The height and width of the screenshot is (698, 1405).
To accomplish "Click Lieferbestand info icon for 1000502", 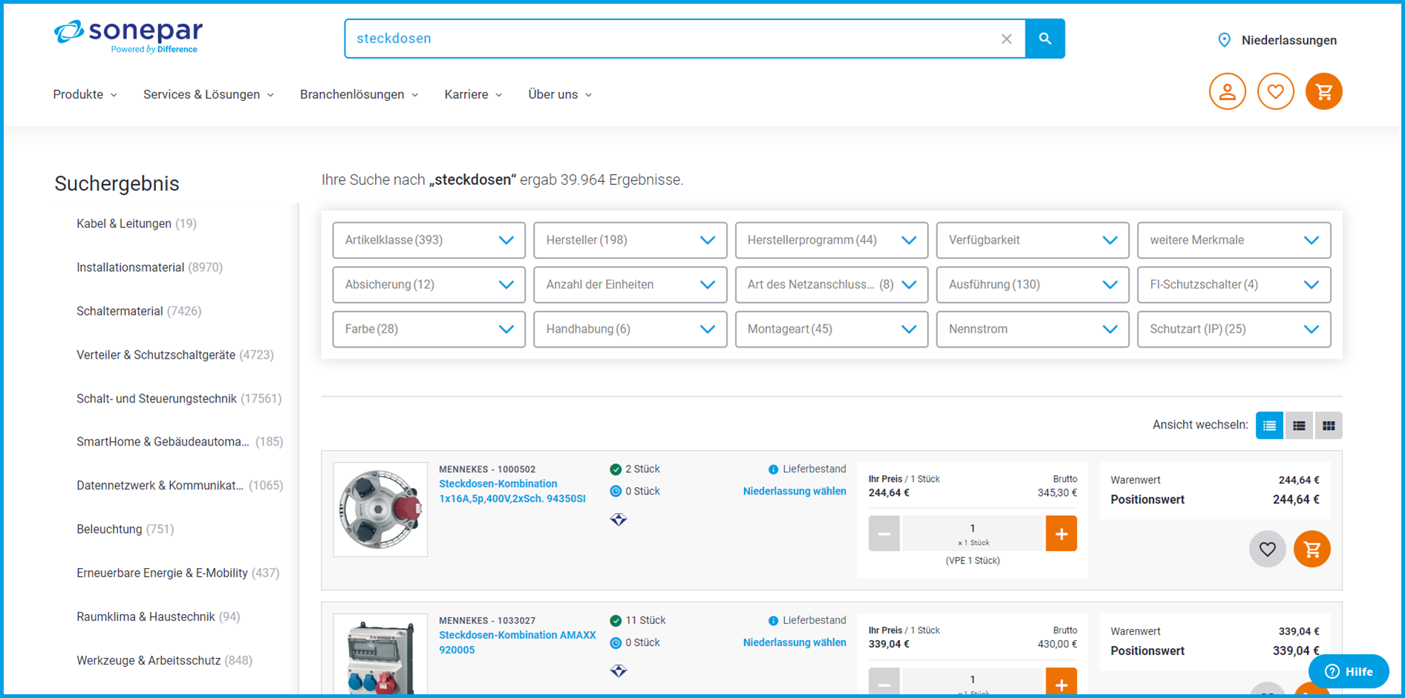I will (x=773, y=469).
